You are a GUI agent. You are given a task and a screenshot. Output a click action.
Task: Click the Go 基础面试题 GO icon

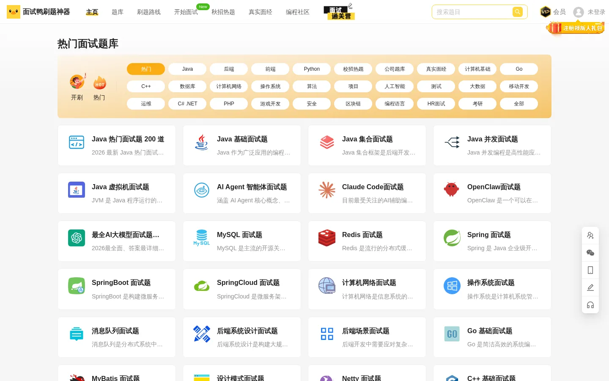coord(452,334)
